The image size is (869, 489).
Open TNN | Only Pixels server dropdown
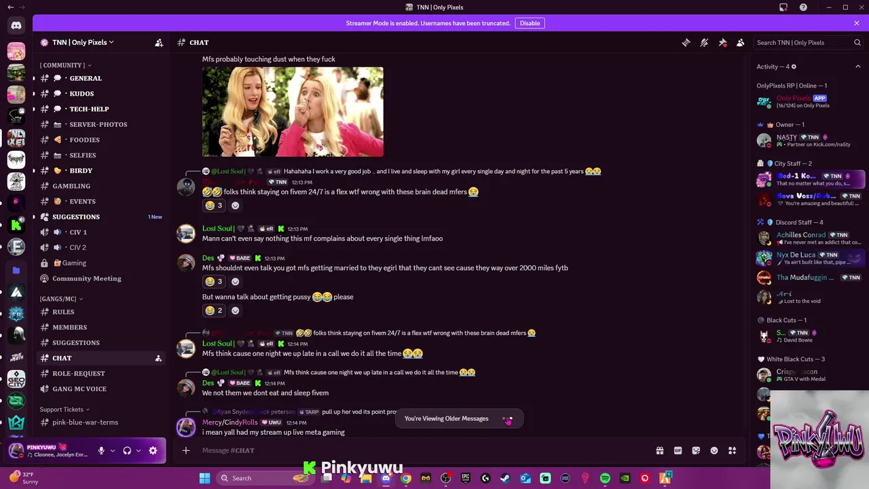tap(83, 42)
